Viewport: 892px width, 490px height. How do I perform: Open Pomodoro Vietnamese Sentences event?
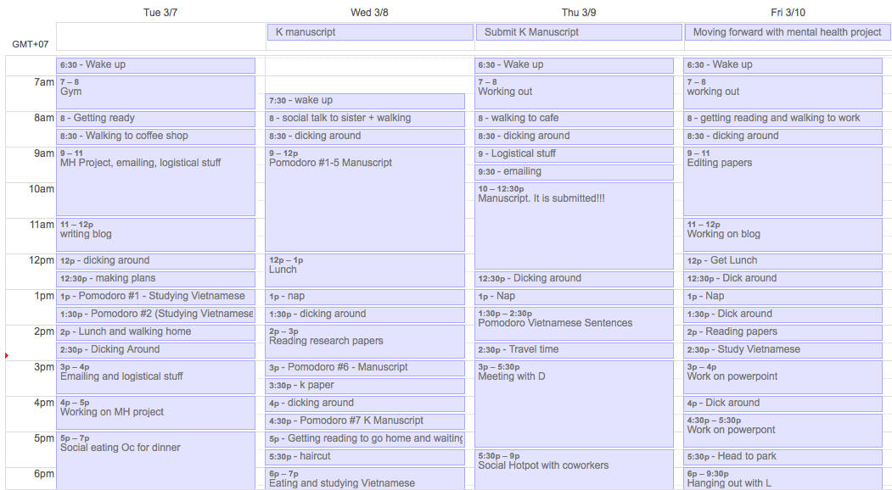pyautogui.click(x=574, y=324)
